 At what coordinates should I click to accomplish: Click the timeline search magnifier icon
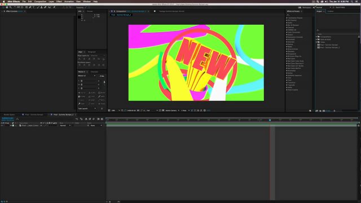[x=17, y=119]
